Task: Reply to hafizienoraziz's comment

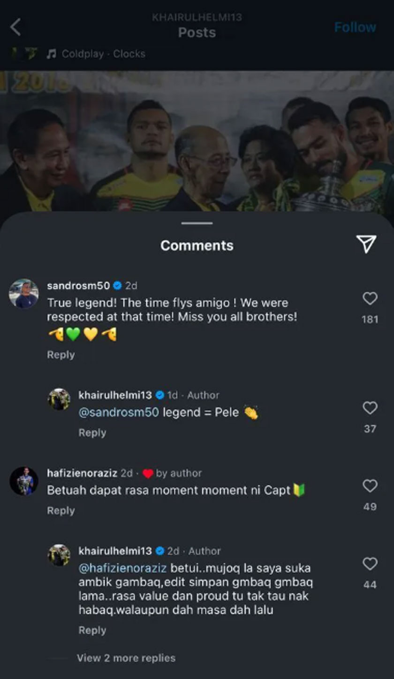Action: coord(61,510)
